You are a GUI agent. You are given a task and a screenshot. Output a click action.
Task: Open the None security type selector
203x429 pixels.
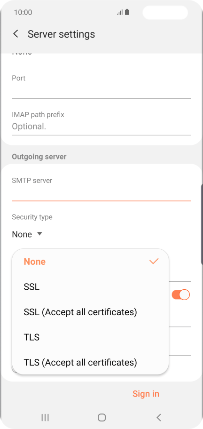pyautogui.click(x=27, y=234)
